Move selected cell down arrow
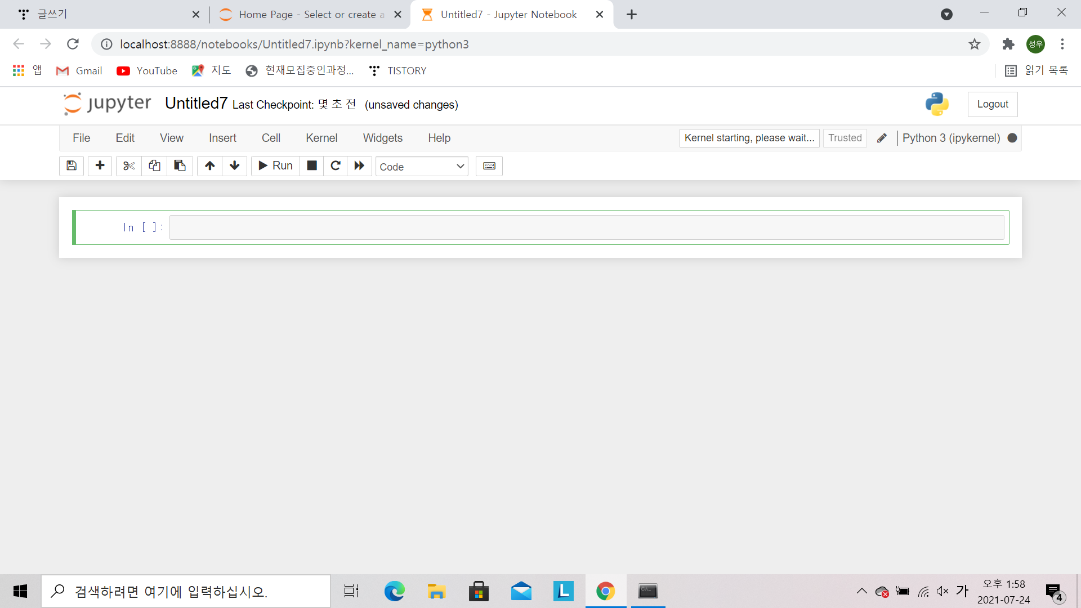Viewport: 1081px width, 608px height. tap(235, 166)
